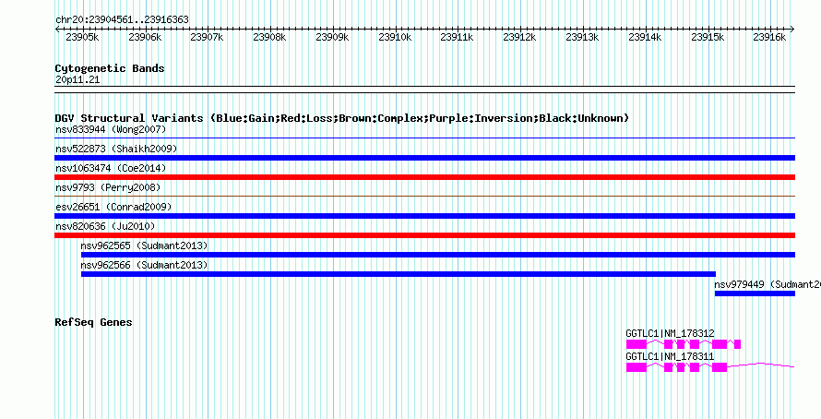Click the 23909k ruler tick label

pyautogui.click(x=332, y=37)
